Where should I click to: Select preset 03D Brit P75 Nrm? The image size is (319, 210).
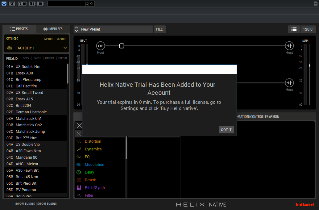pyautogui.click(x=35, y=138)
